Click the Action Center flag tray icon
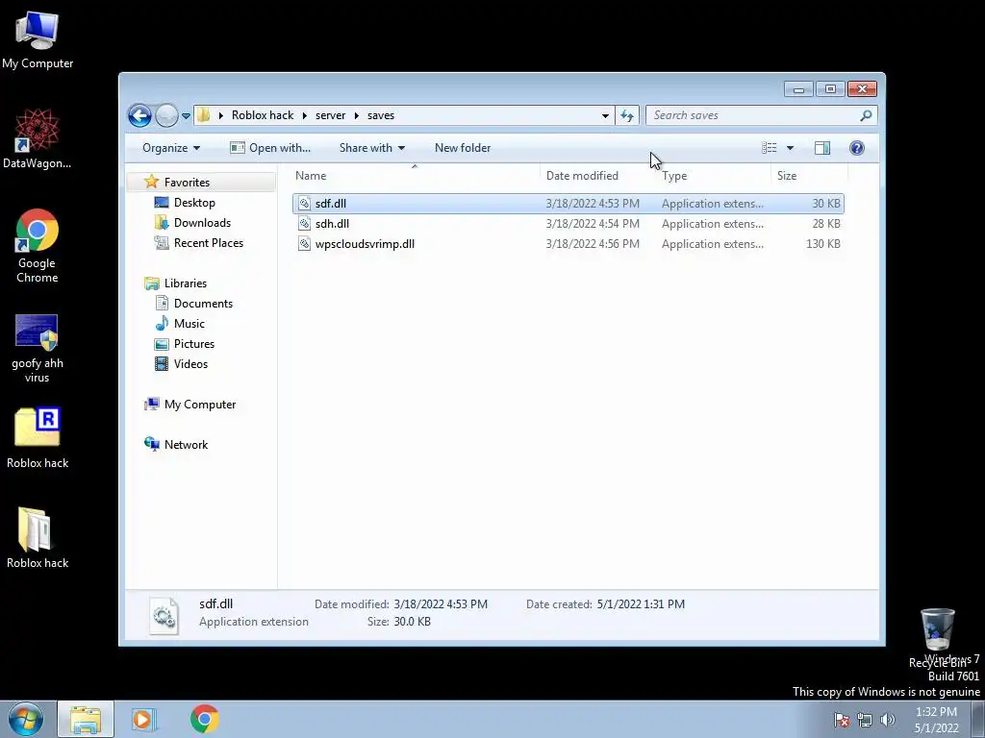This screenshot has width=985, height=738. click(x=842, y=720)
